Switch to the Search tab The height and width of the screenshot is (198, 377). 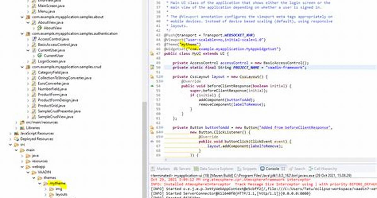tap(297, 169)
